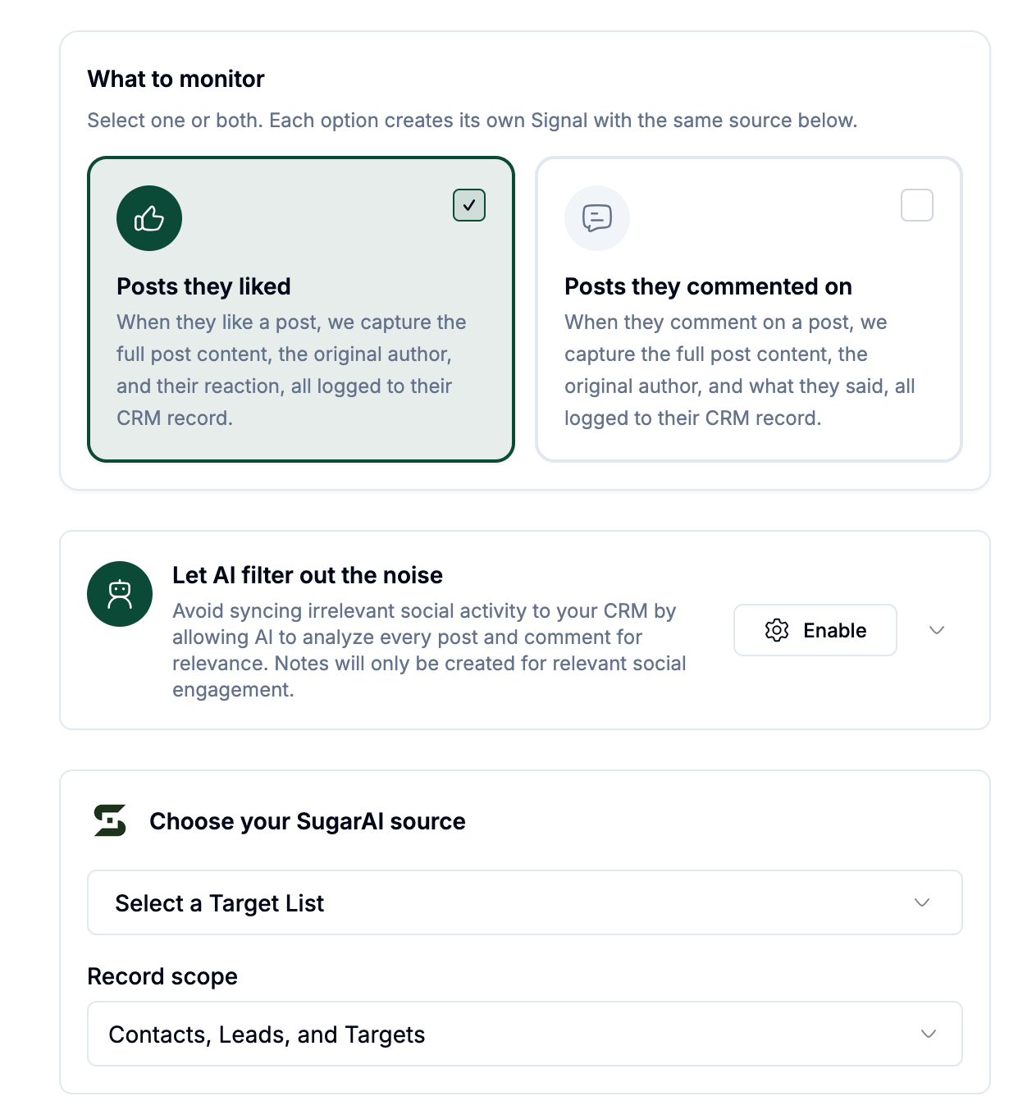Open the Select a Target List dropdown

pos(525,902)
